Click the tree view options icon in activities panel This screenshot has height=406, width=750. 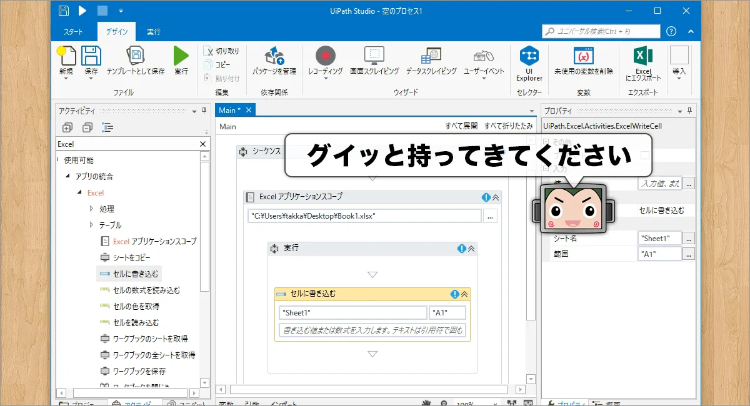[x=107, y=127]
